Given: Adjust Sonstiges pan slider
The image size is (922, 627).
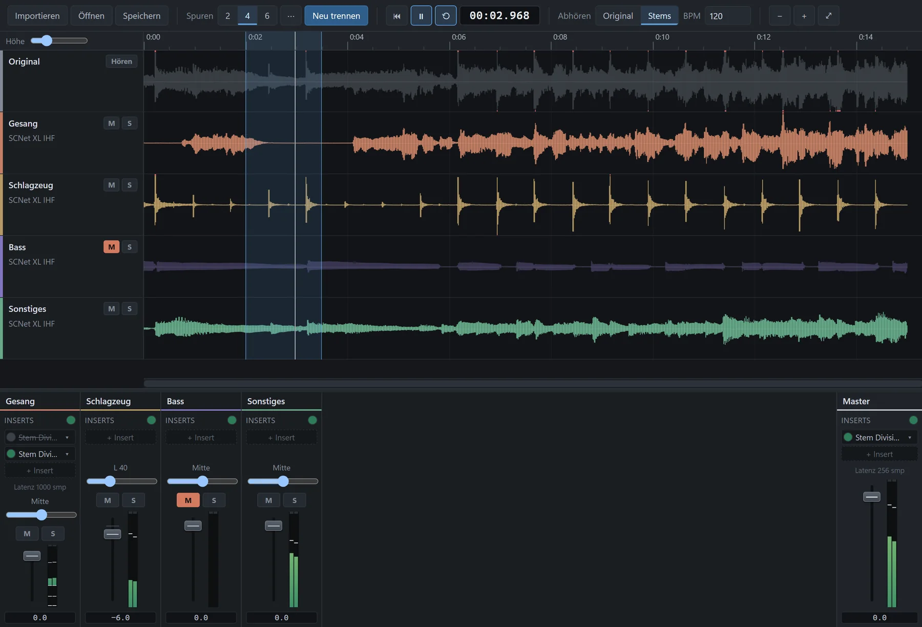Looking at the screenshot, I should [282, 481].
